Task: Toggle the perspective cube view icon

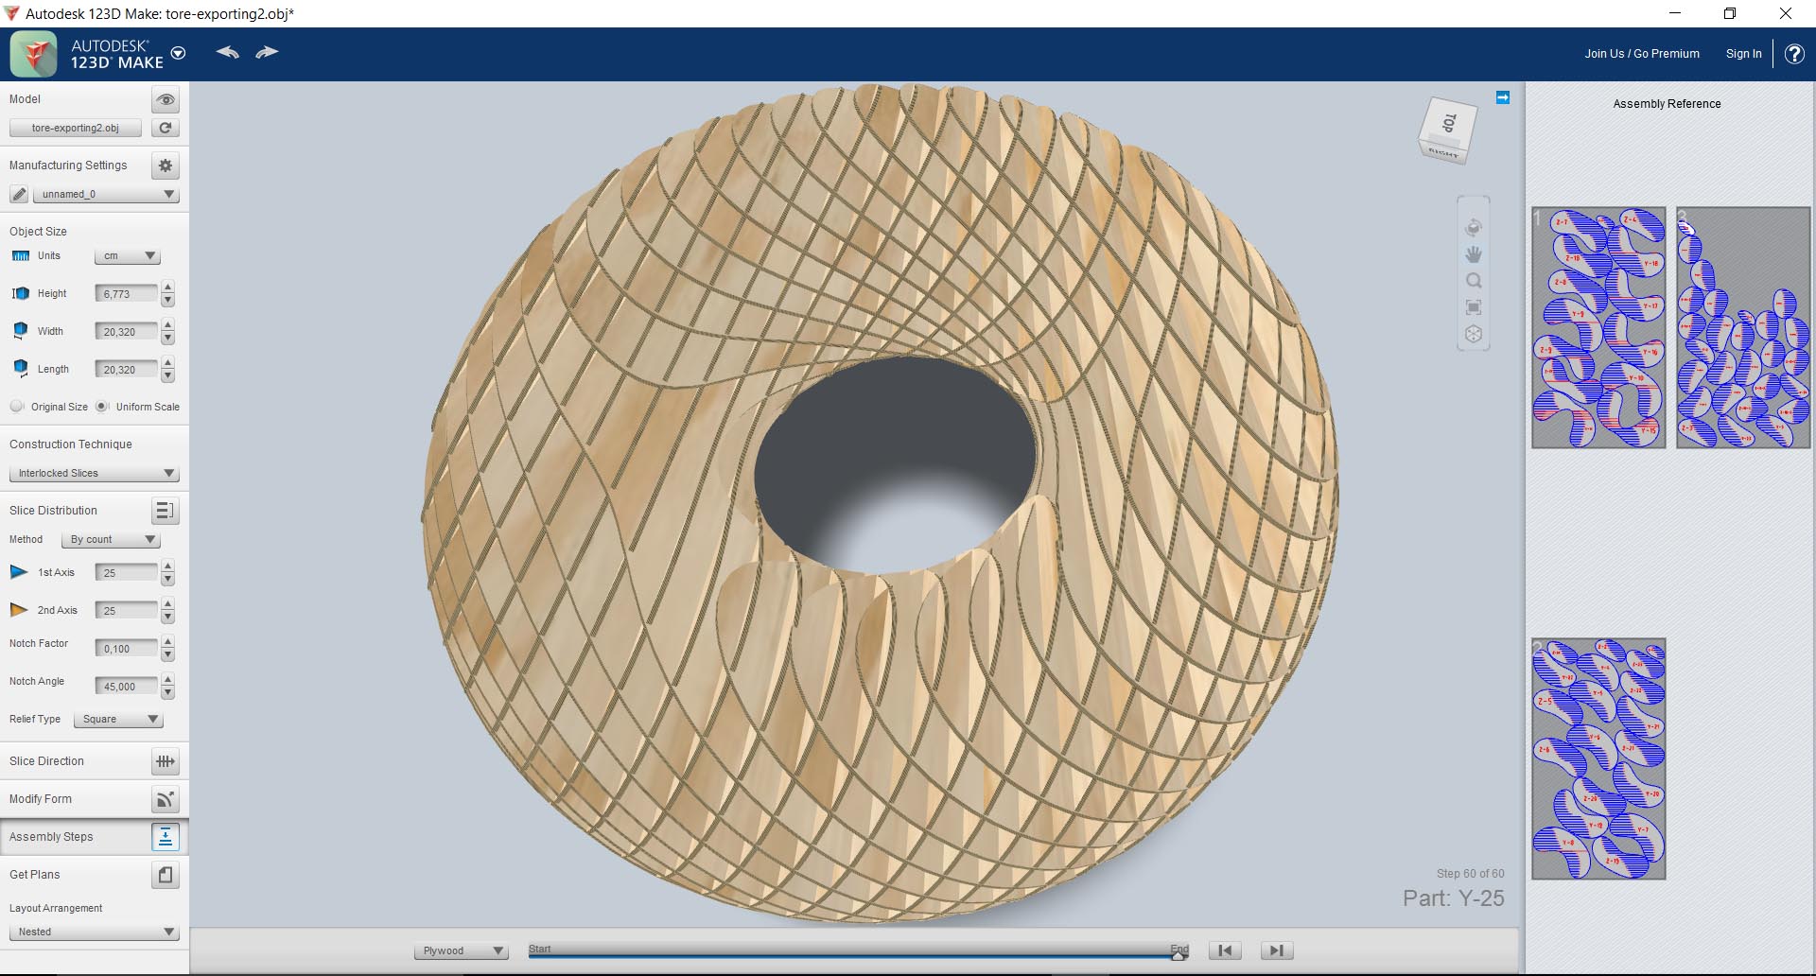Action: pyautogui.click(x=1474, y=334)
